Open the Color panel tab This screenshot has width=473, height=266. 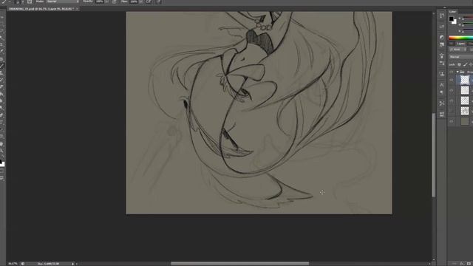tap(453, 12)
